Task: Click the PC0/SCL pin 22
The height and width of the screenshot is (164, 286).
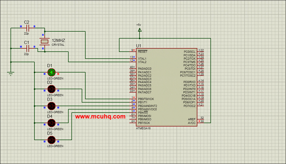Action: coord(190,52)
